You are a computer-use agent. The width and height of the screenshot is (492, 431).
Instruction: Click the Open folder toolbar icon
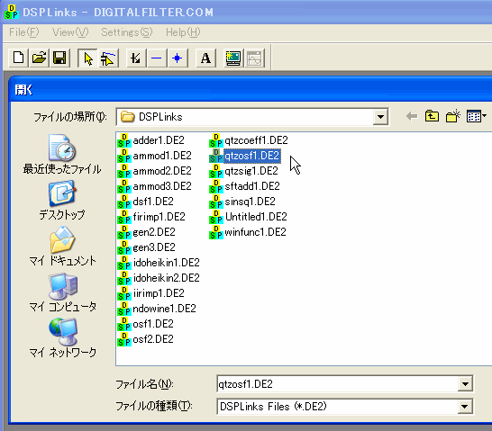coord(39,58)
